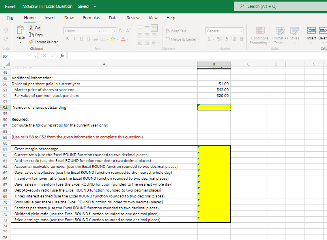This screenshot has height=240, width=327.
Task: Apply Wrap Text to the selection
Action: point(177,31)
